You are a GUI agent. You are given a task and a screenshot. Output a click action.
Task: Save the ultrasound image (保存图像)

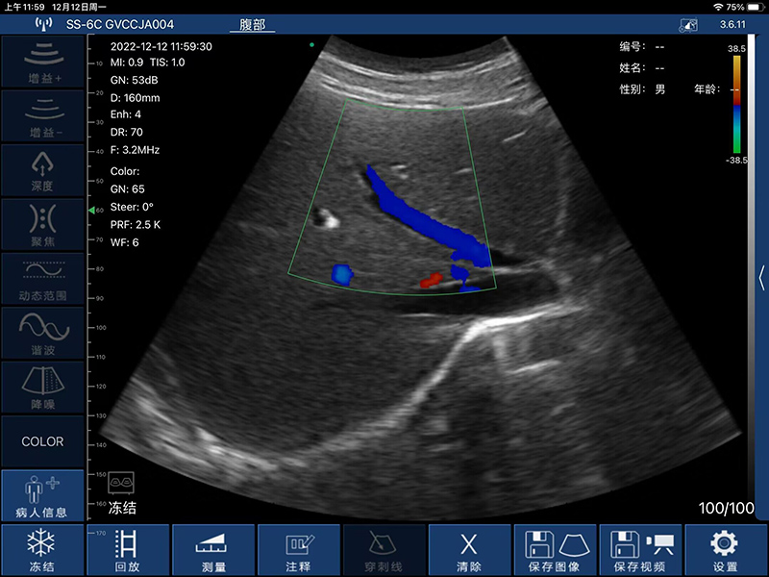(x=555, y=550)
